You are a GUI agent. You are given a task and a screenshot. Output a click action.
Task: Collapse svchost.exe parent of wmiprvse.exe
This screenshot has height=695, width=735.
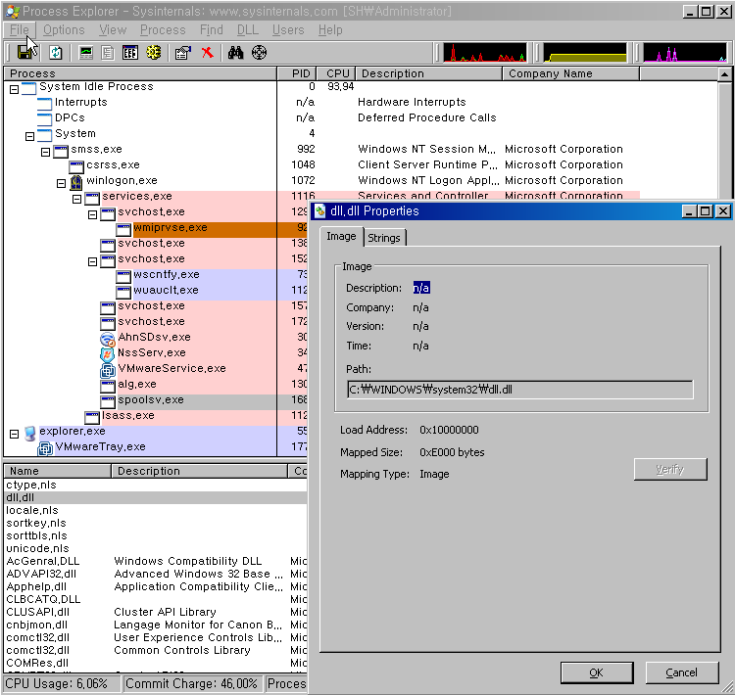point(92,214)
